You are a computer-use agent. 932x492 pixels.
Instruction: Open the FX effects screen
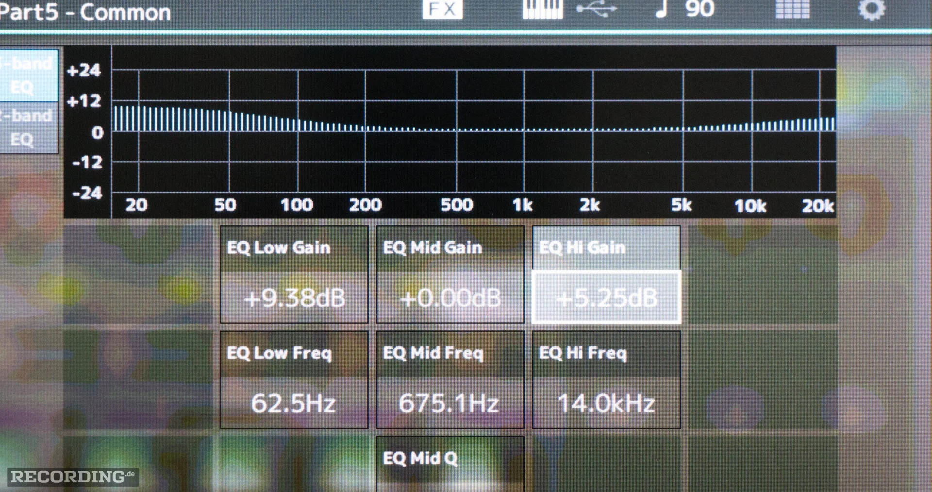[442, 9]
